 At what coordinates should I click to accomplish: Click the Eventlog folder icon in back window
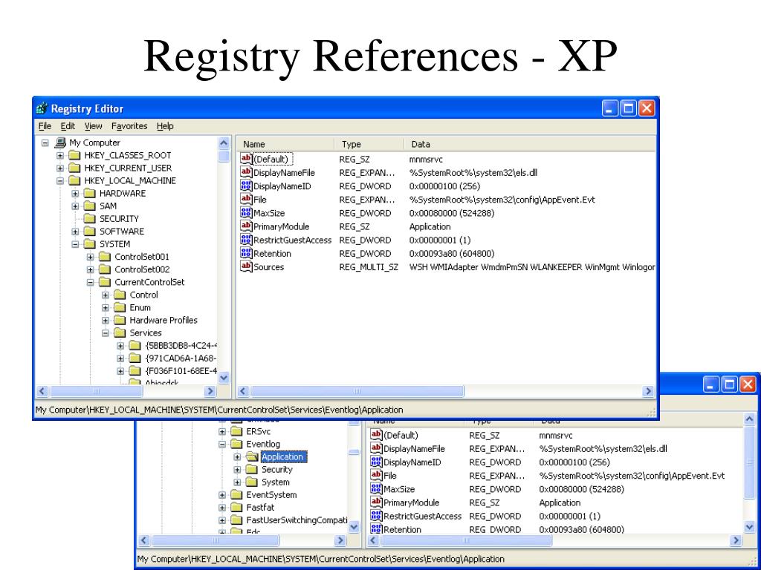tap(236, 444)
